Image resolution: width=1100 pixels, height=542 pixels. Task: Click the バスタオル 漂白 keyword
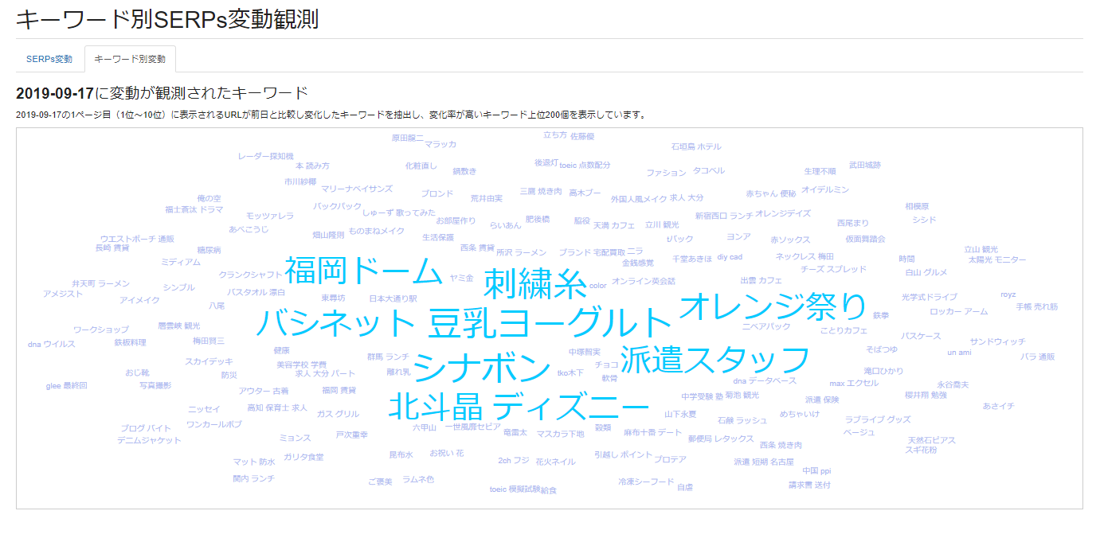pos(256,292)
